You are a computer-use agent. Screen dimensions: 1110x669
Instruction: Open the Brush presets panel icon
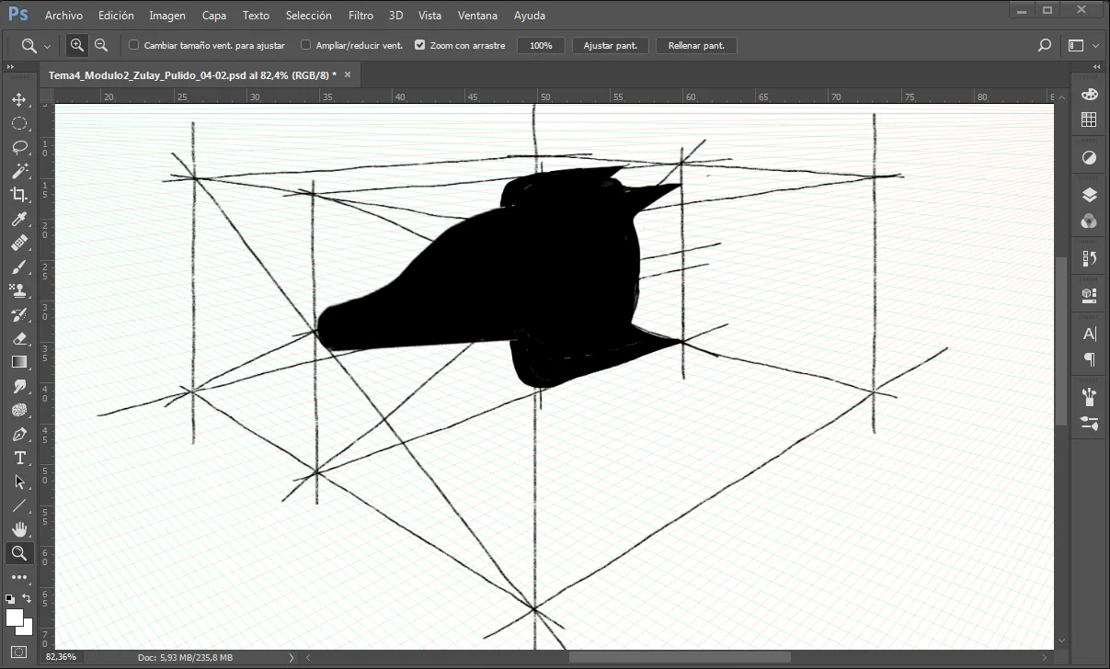click(1089, 397)
